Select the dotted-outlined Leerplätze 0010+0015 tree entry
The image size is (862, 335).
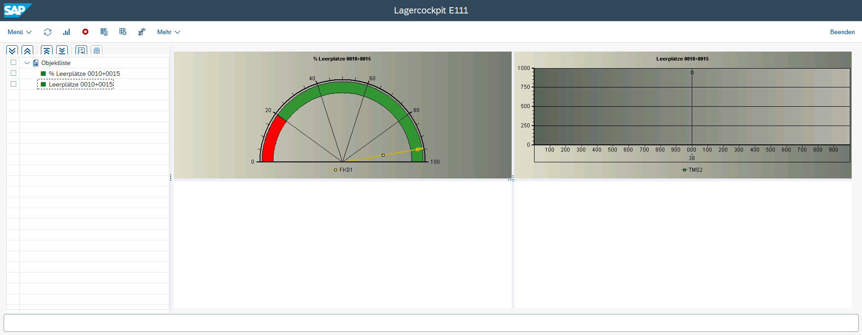[81, 84]
